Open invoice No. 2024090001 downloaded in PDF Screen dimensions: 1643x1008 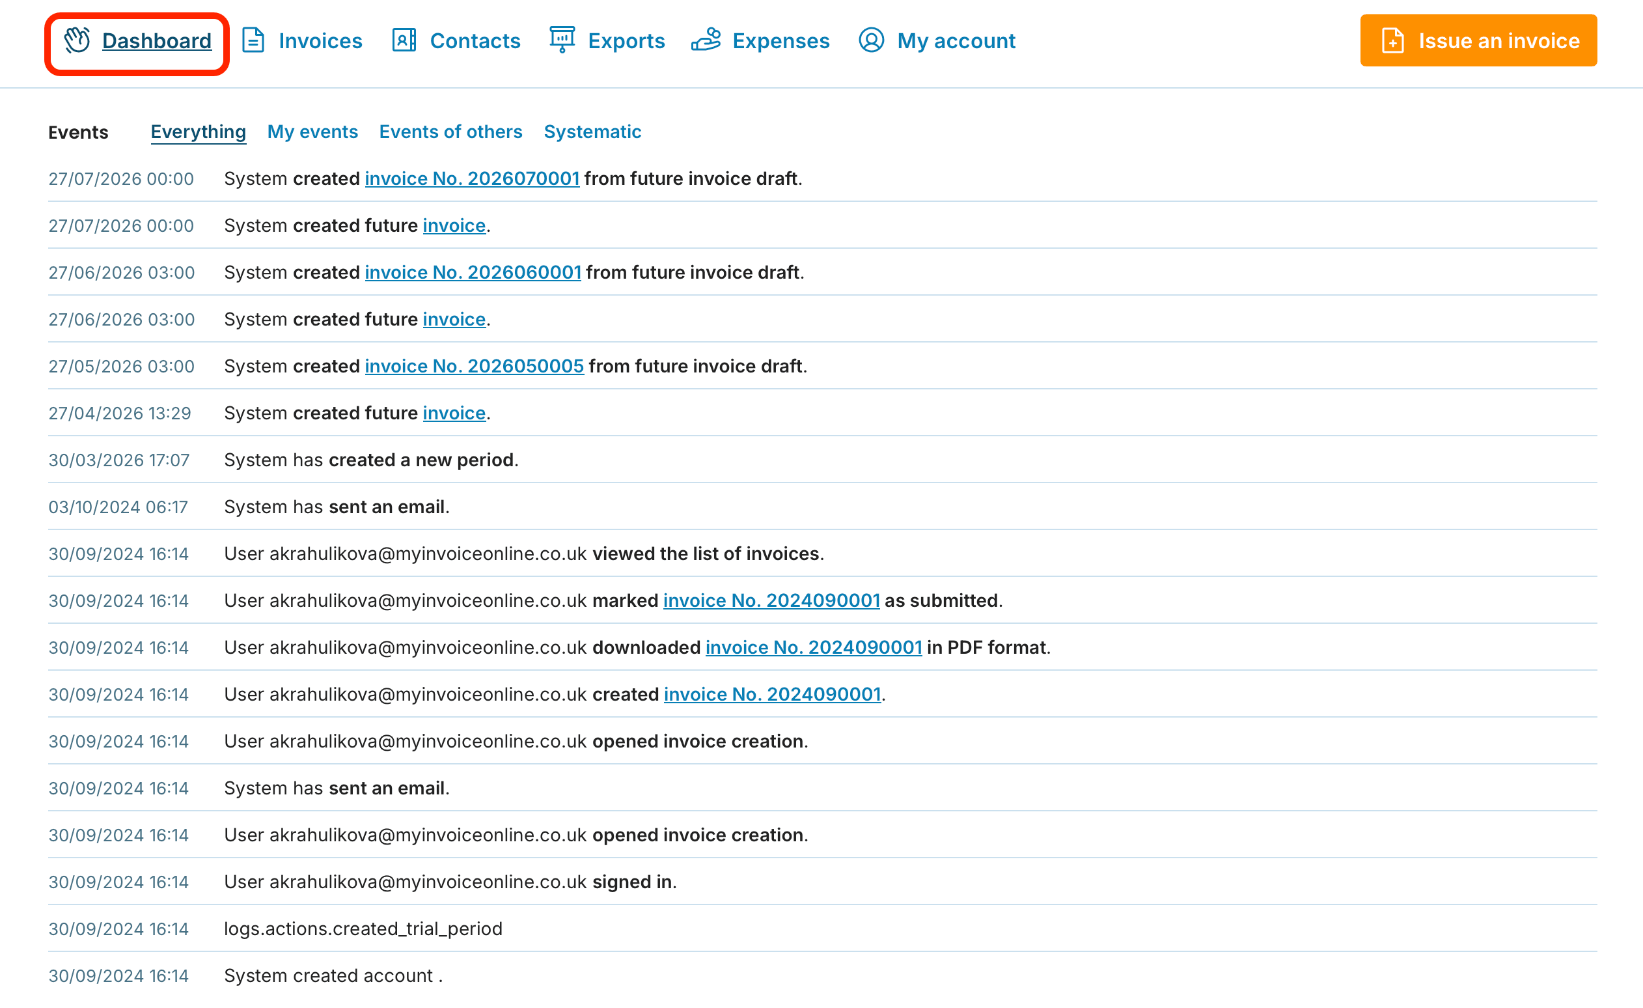click(x=814, y=647)
